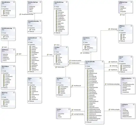Select the ProfileRelationshipStatus association label

[x=113, y=84]
